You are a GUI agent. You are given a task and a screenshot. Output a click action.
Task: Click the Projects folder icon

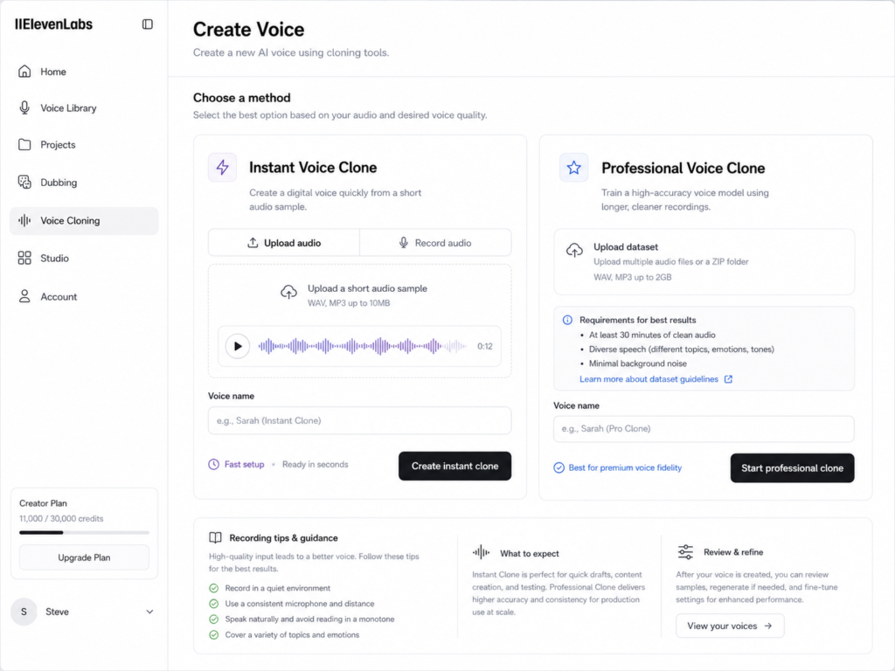point(24,144)
